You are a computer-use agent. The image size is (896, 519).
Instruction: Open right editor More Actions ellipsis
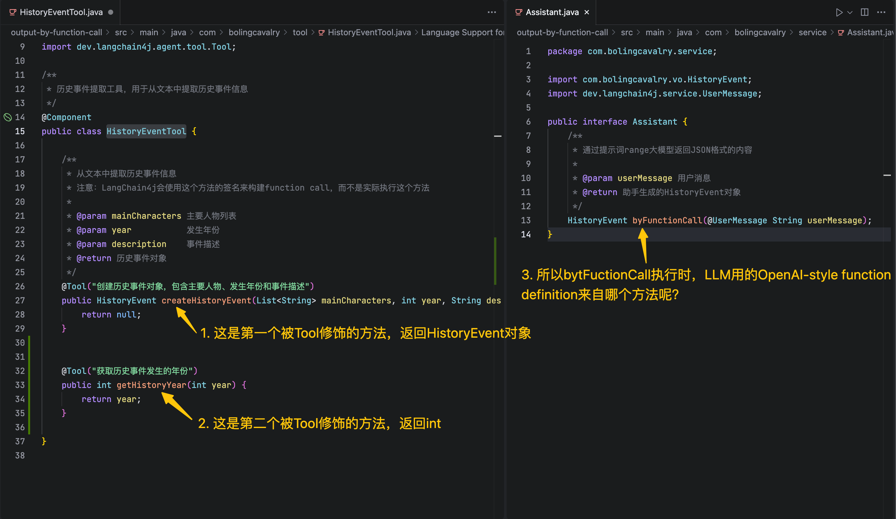881,12
